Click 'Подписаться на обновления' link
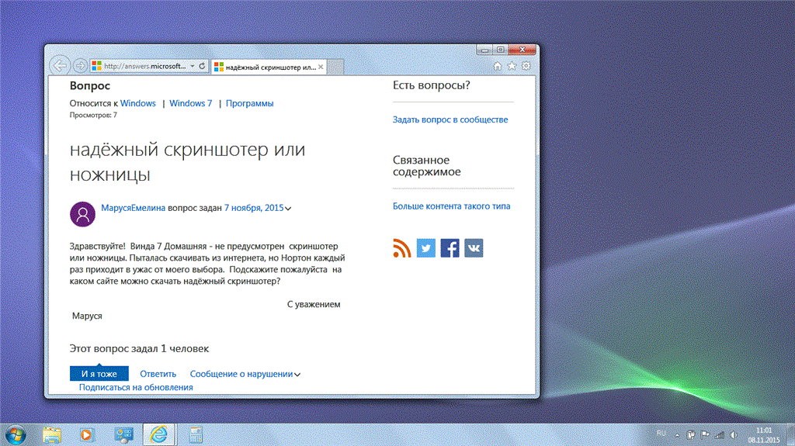Viewport: 795px width, 446px height. (136, 387)
